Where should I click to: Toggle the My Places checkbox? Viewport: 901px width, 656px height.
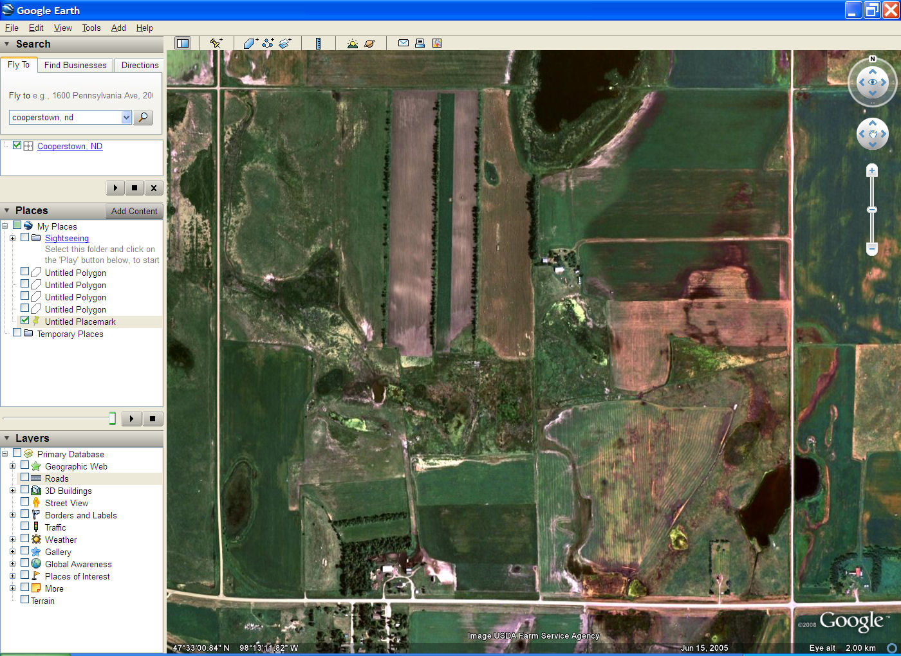tap(17, 225)
